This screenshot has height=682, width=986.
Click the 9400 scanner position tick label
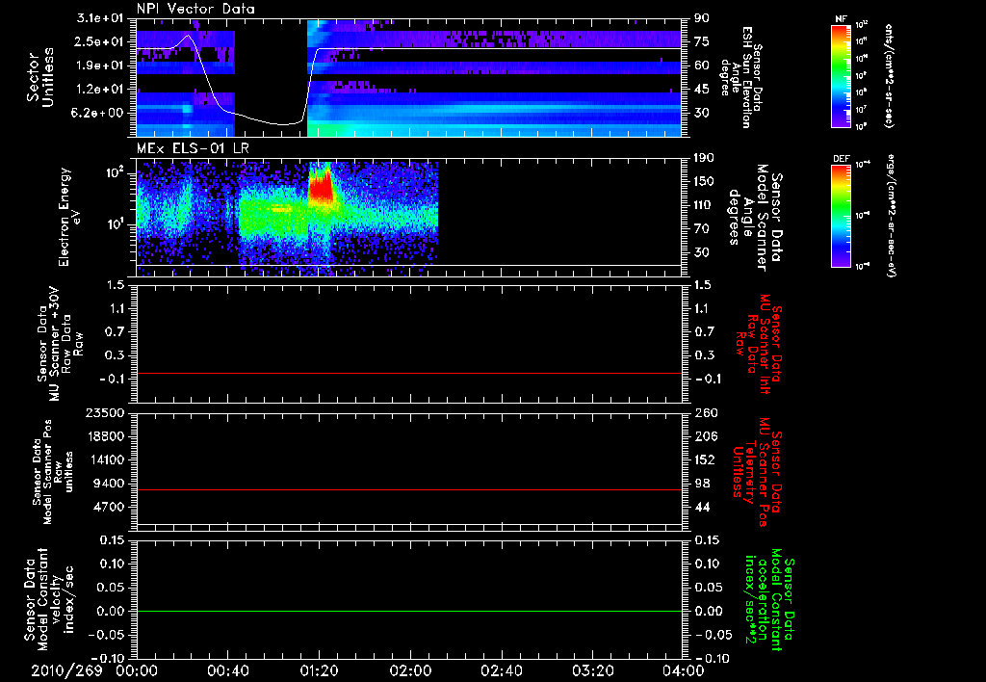pos(110,484)
